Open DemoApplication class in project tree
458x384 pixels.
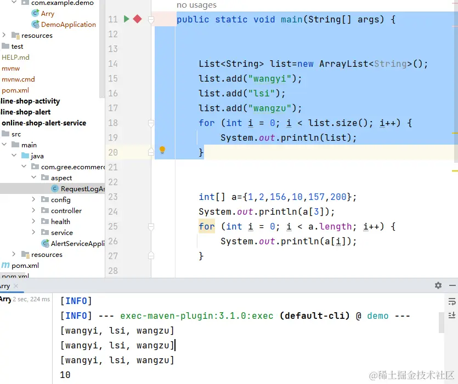(68, 25)
